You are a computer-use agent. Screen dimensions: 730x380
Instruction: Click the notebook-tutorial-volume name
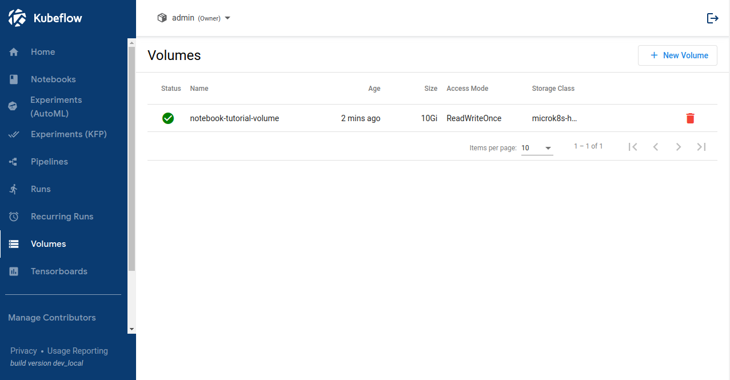234,118
